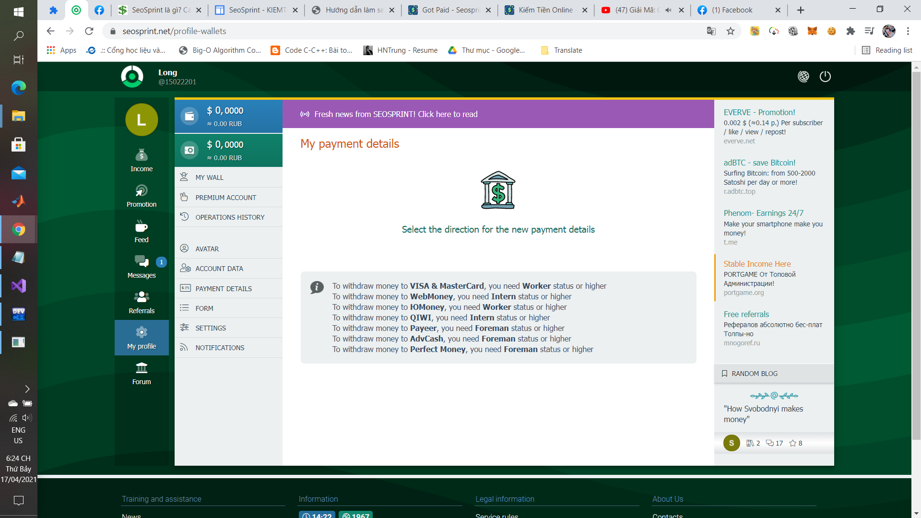Open the Forum building icon
Image resolution: width=921 pixels, height=518 pixels.
142,368
